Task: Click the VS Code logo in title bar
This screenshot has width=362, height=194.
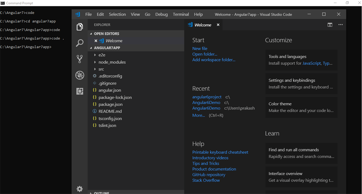Action: [78, 14]
